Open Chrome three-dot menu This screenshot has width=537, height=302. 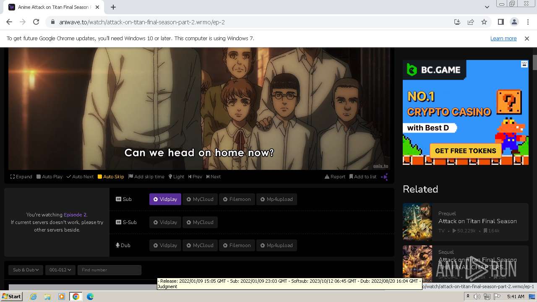coord(527,22)
